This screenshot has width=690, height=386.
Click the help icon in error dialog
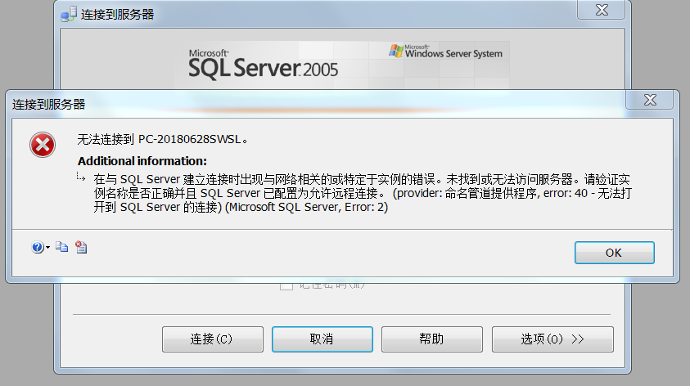coord(38,248)
